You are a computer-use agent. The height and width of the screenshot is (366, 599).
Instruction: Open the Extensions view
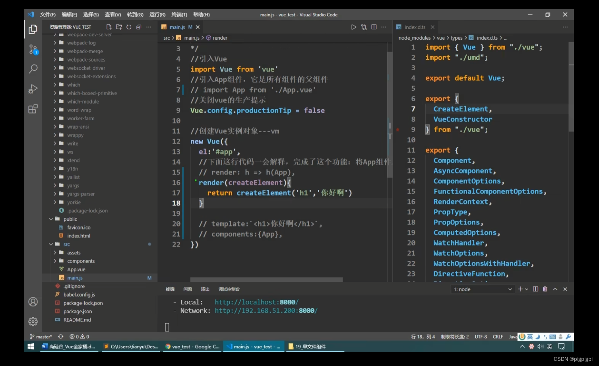tap(33, 108)
